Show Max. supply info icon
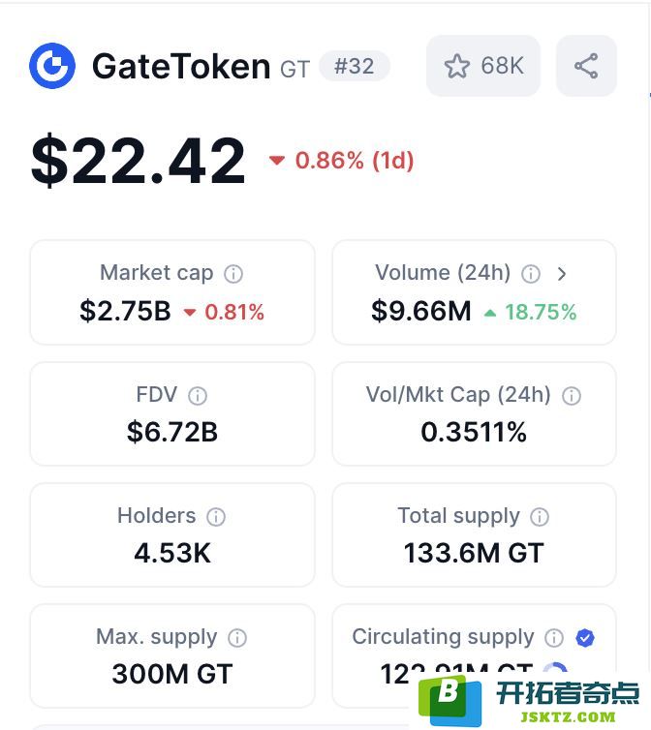 237,638
